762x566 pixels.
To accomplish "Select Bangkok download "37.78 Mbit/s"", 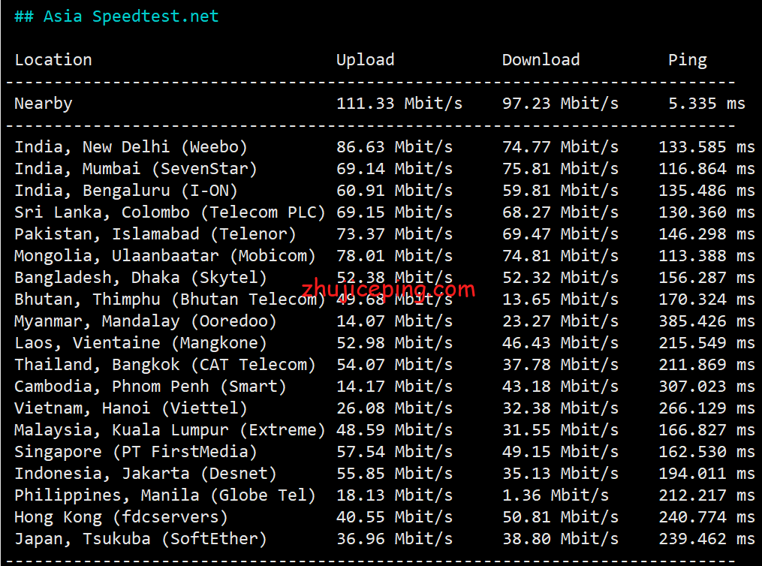I will pos(560,365).
